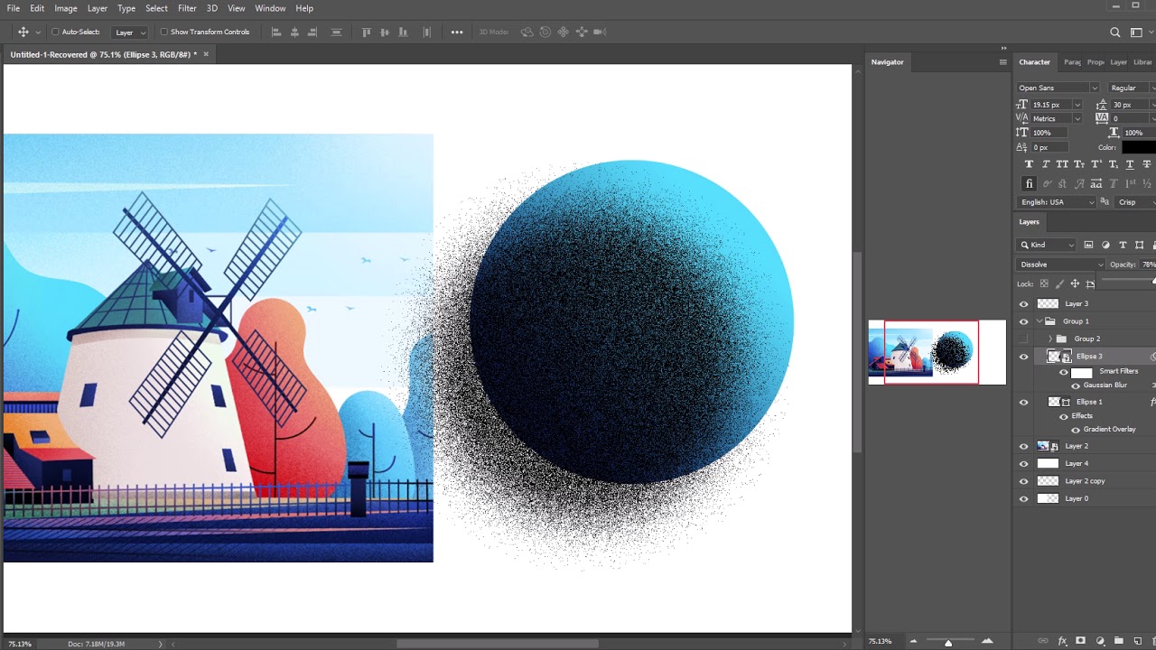1156x650 pixels.
Task: Filter layers by type layers icon
Action: [x=1123, y=245]
